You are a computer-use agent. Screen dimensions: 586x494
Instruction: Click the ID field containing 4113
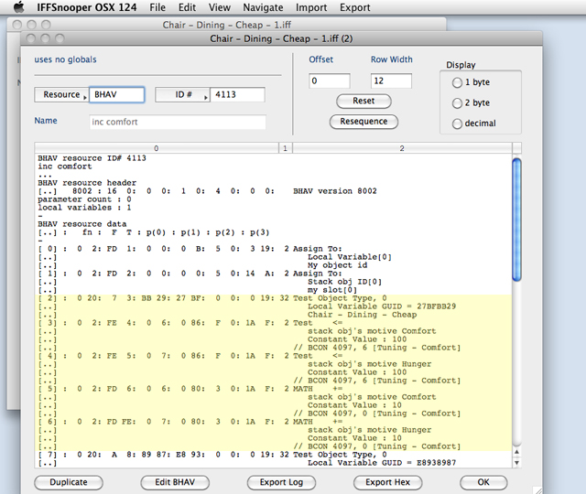pyautogui.click(x=238, y=95)
